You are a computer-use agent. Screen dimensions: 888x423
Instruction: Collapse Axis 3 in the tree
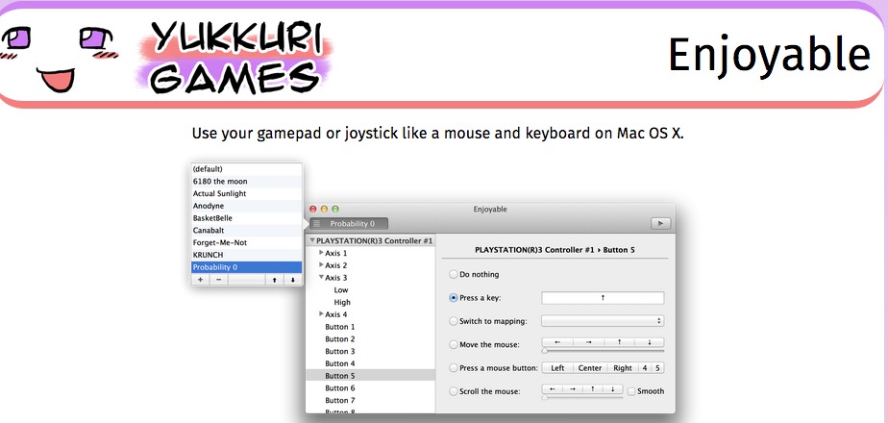(x=321, y=278)
